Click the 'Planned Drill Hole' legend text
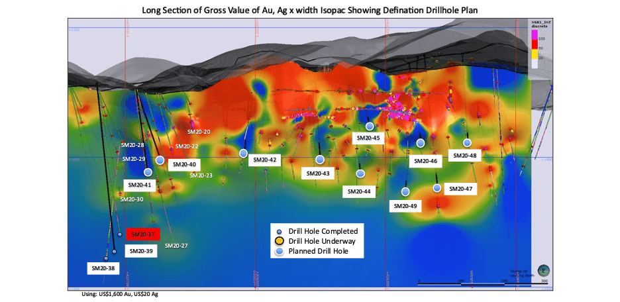 click(x=319, y=250)
